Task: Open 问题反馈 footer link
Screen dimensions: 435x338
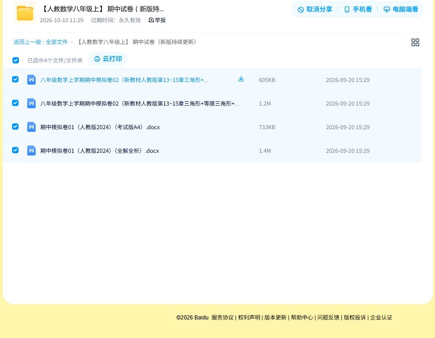Action: [328, 318]
